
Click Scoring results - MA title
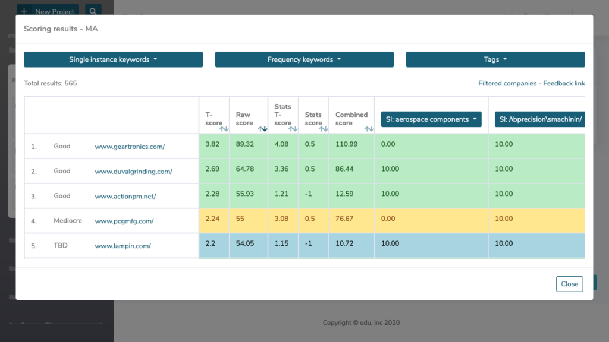pyautogui.click(x=61, y=28)
